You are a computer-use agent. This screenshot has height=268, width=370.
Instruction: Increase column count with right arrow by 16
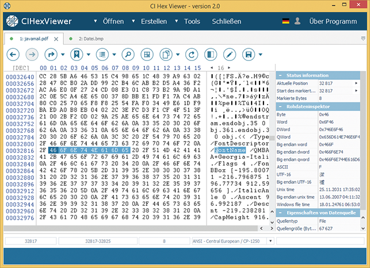pyautogui.click(x=229, y=68)
